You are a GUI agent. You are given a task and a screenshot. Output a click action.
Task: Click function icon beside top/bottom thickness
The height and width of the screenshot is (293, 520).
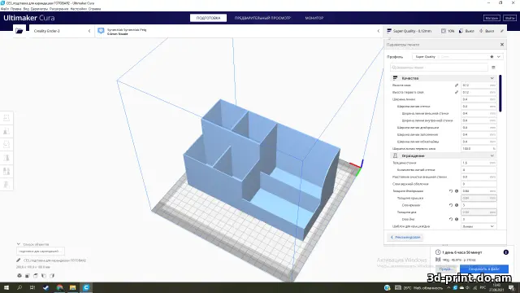(x=457, y=191)
